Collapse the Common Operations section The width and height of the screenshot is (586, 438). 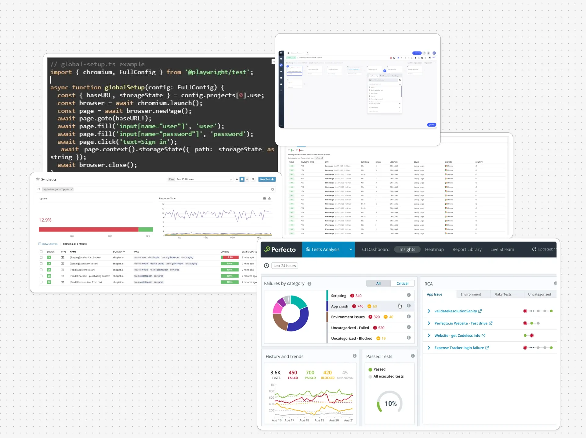400,84
